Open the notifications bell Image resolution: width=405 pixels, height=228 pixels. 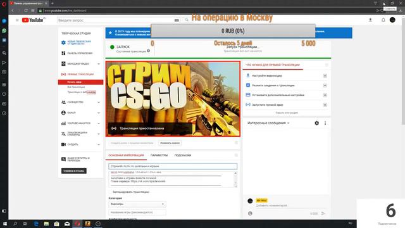click(383, 20)
